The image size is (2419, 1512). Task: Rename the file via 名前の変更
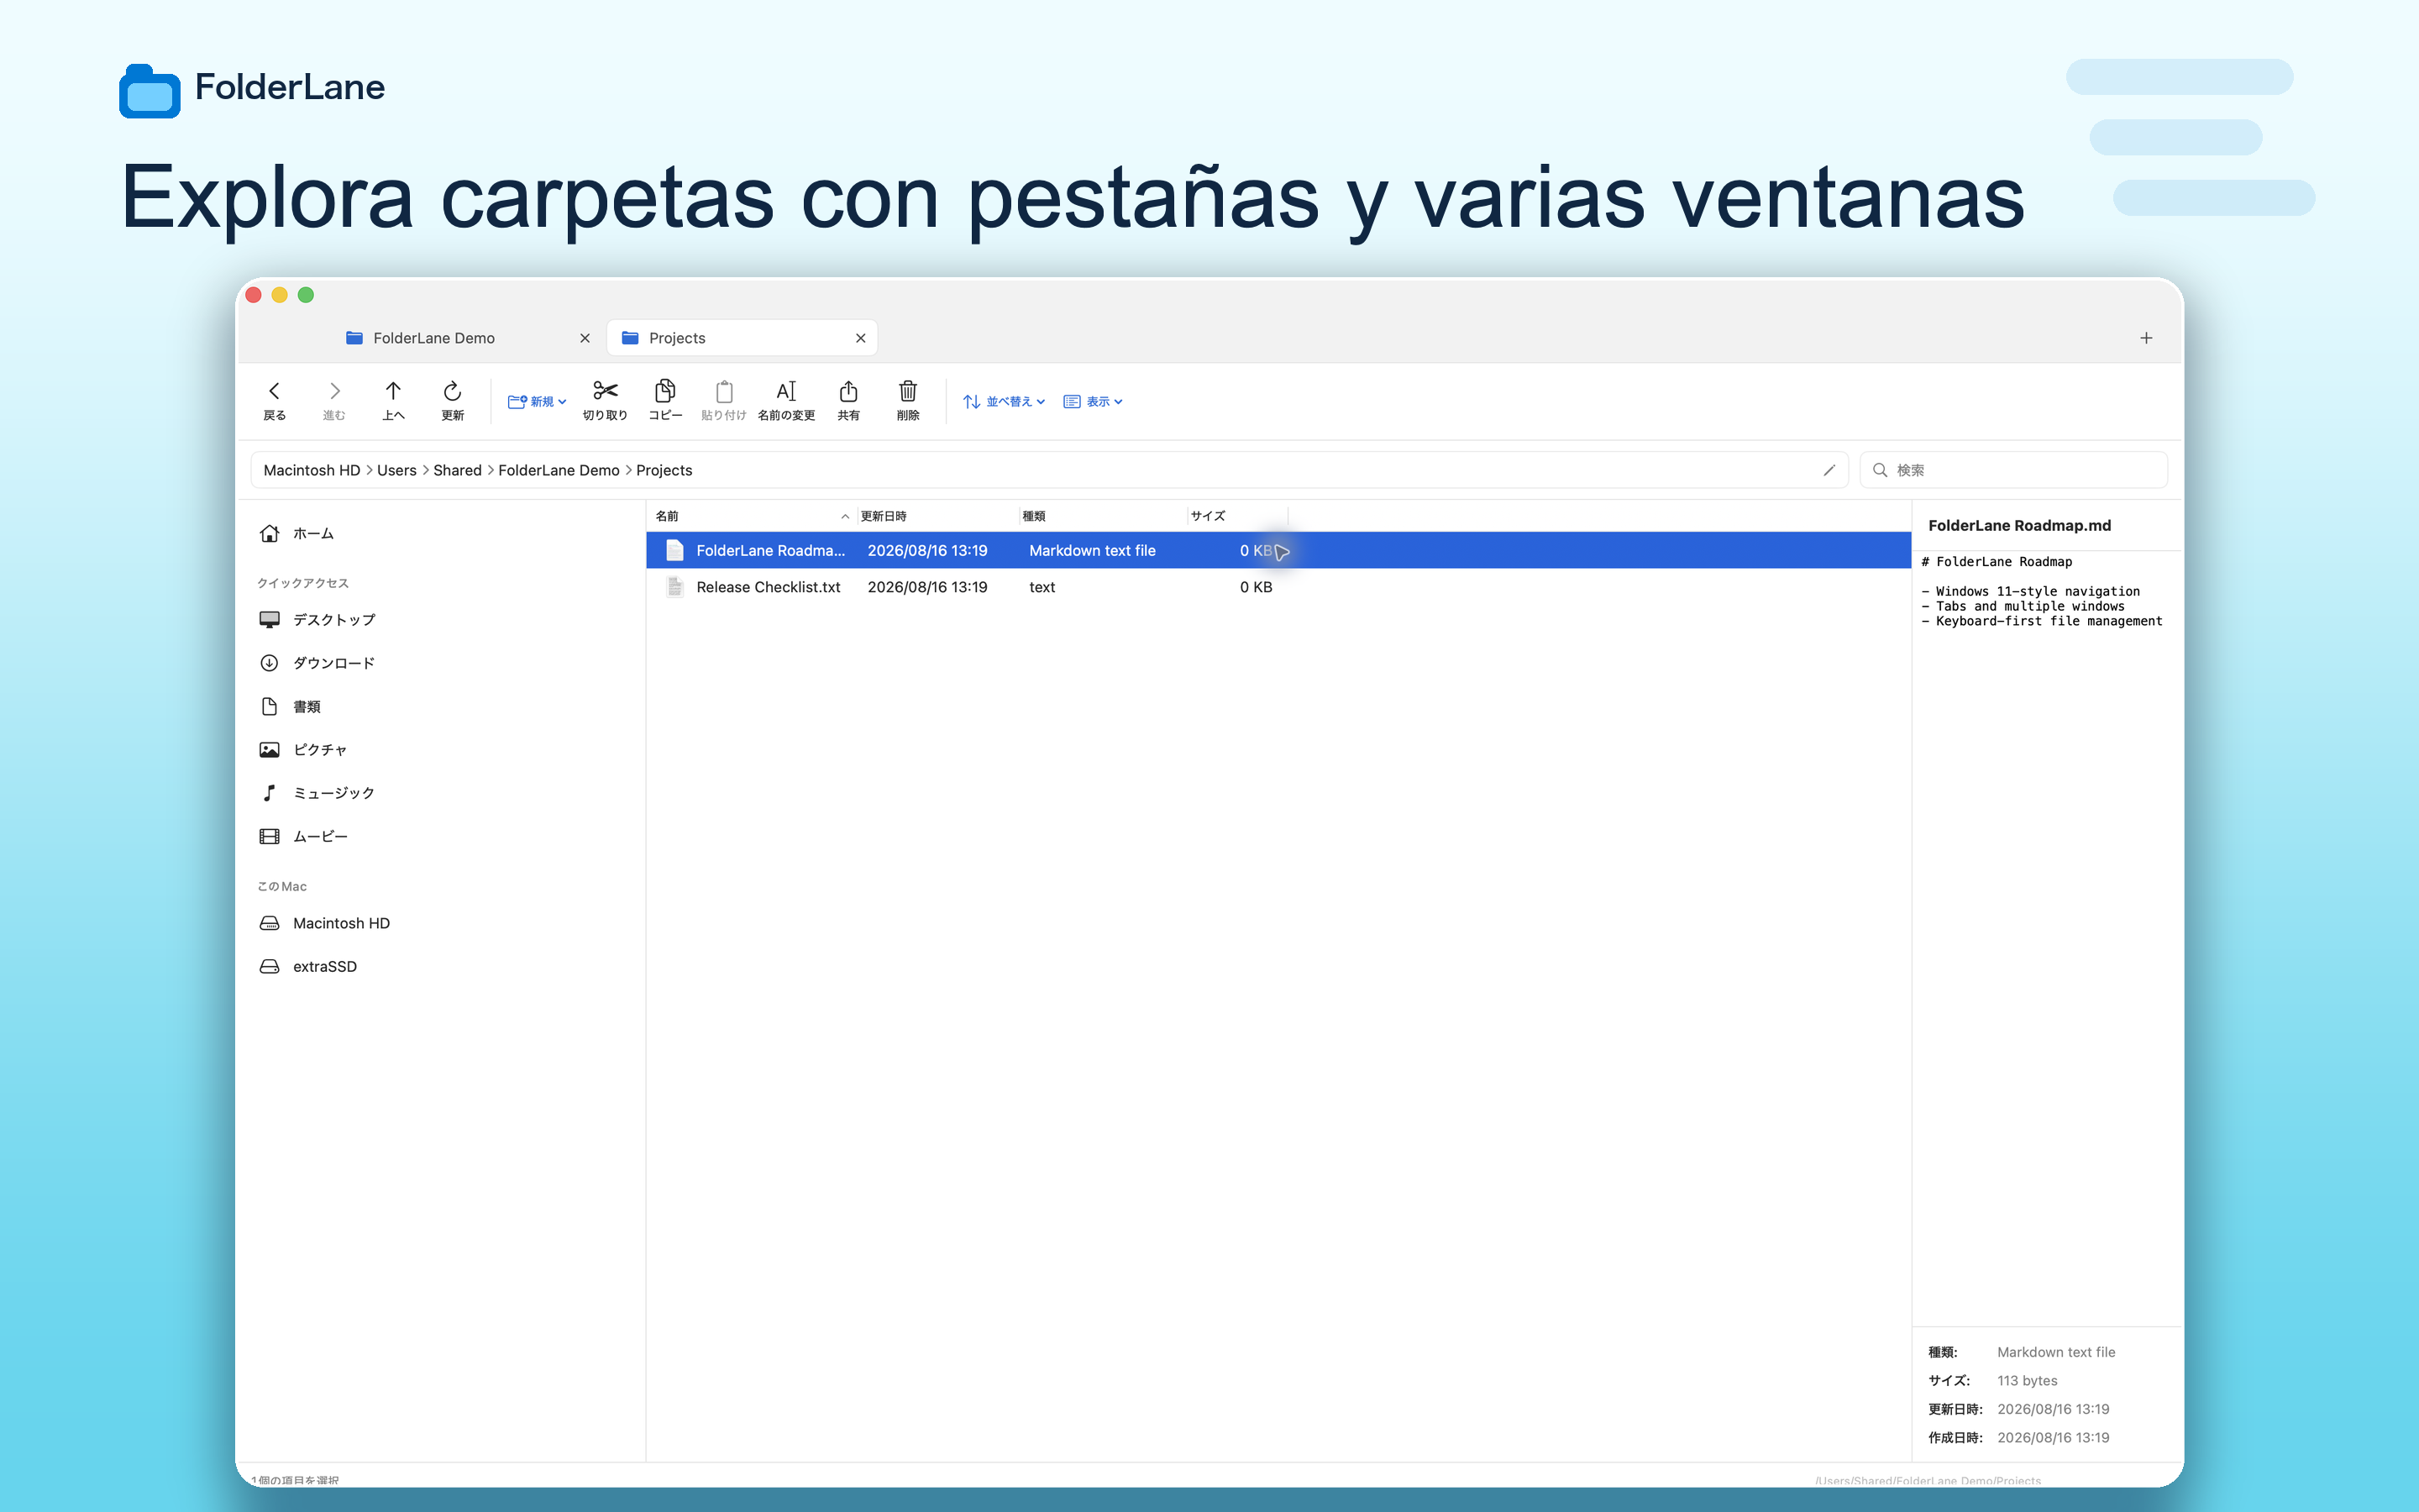787,400
